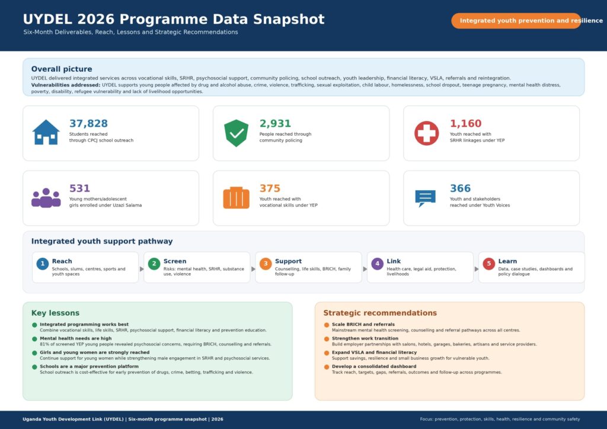607x429 pixels.
Task: Click the Strategic recommendations heading
Action: [380, 313]
